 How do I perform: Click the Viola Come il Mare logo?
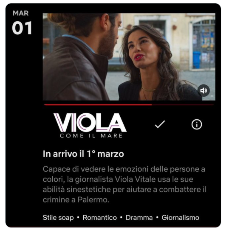(90, 126)
